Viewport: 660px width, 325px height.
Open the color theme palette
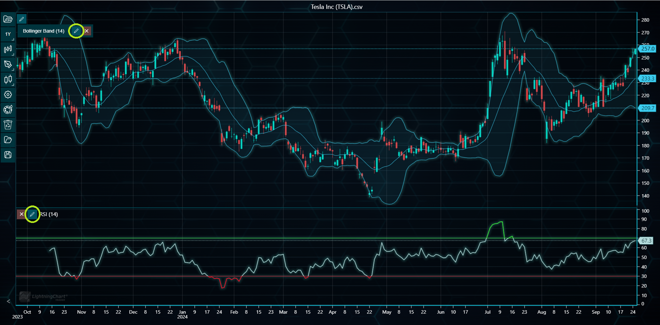pos(8,110)
